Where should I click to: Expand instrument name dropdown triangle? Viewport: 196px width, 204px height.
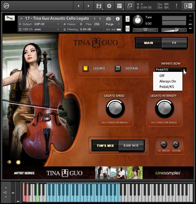(x=21, y=19)
